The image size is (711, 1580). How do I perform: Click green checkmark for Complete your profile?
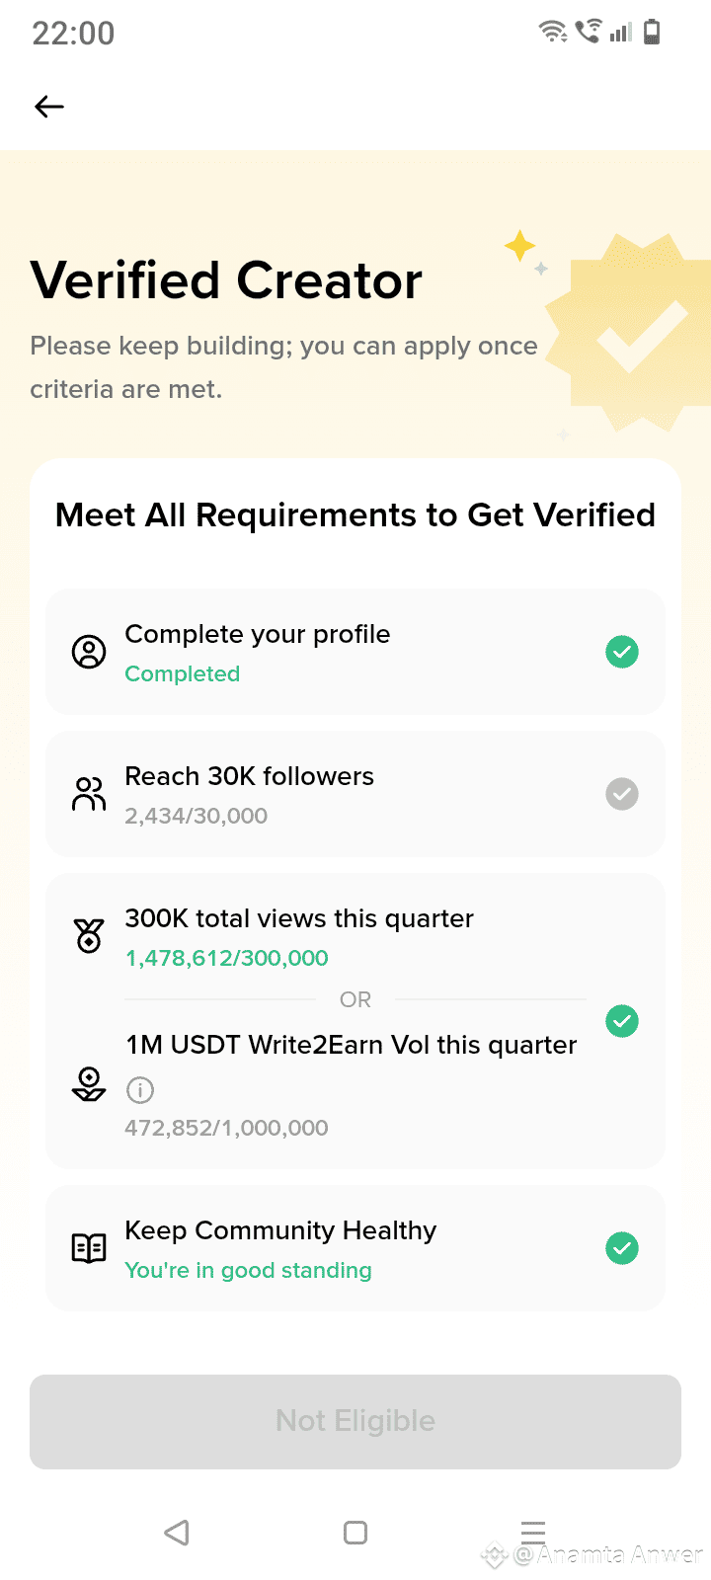click(622, 652)
